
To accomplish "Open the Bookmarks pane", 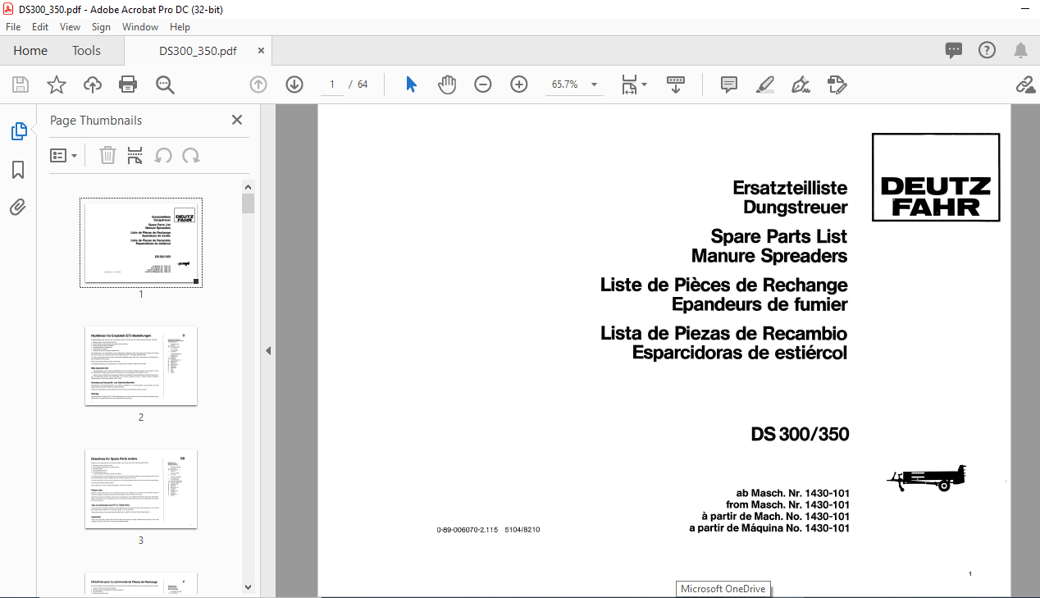I will 18,170.
